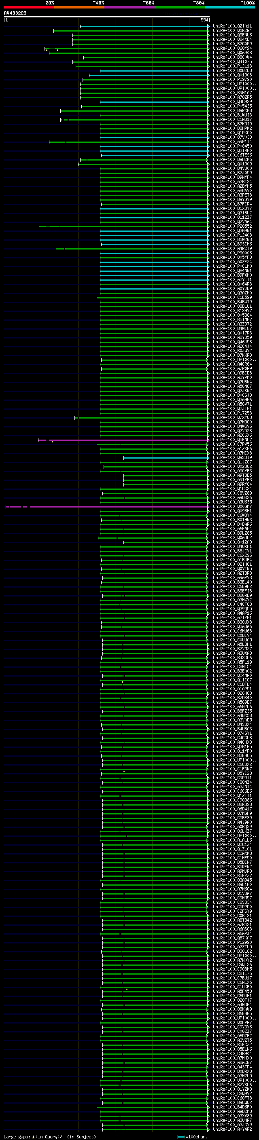Select hit UniRef100_P12408
This screenshot has height=1140, width=259.
click(x=232, y=235)
